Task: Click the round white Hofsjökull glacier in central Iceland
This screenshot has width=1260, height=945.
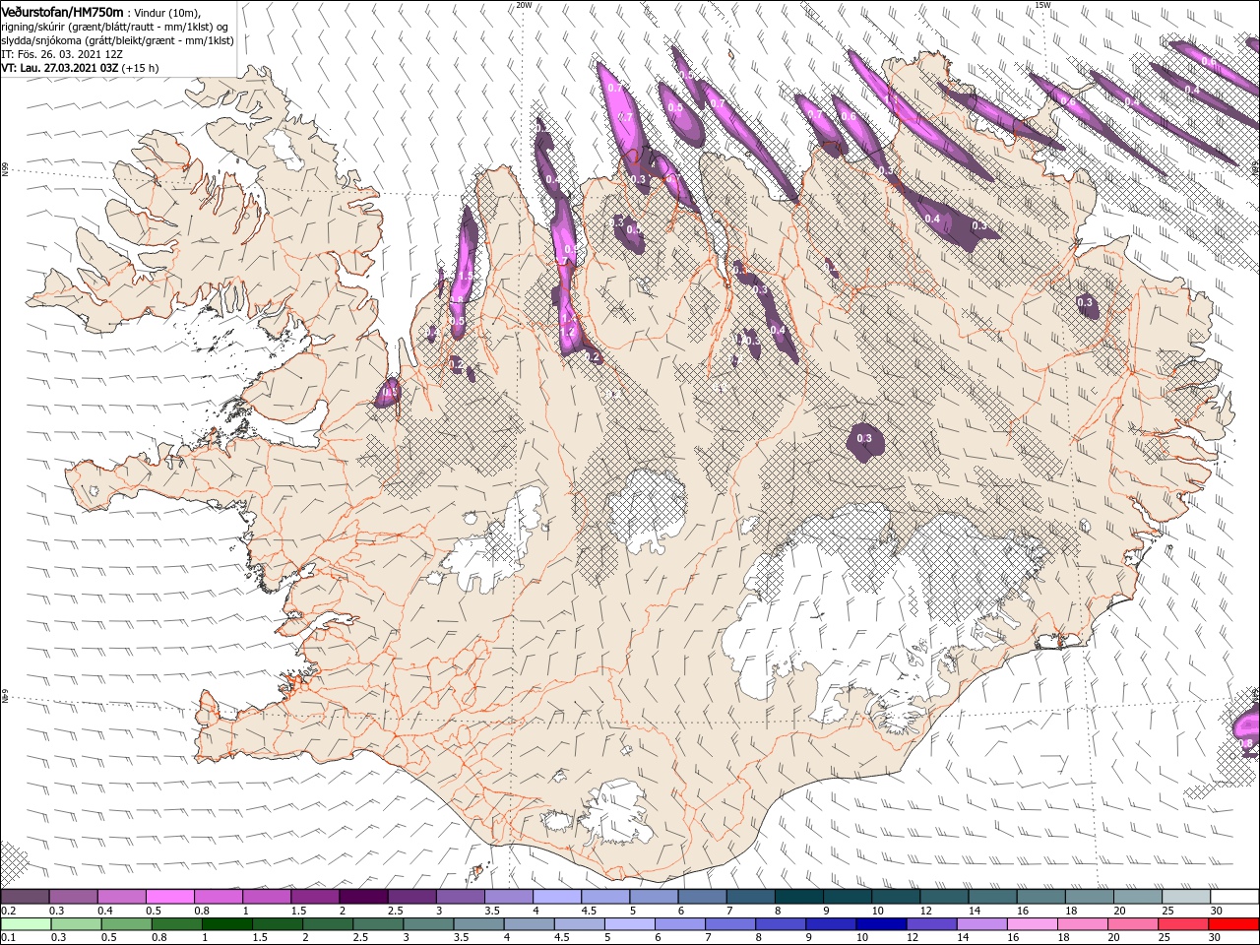Action: (x=646, y=510)
